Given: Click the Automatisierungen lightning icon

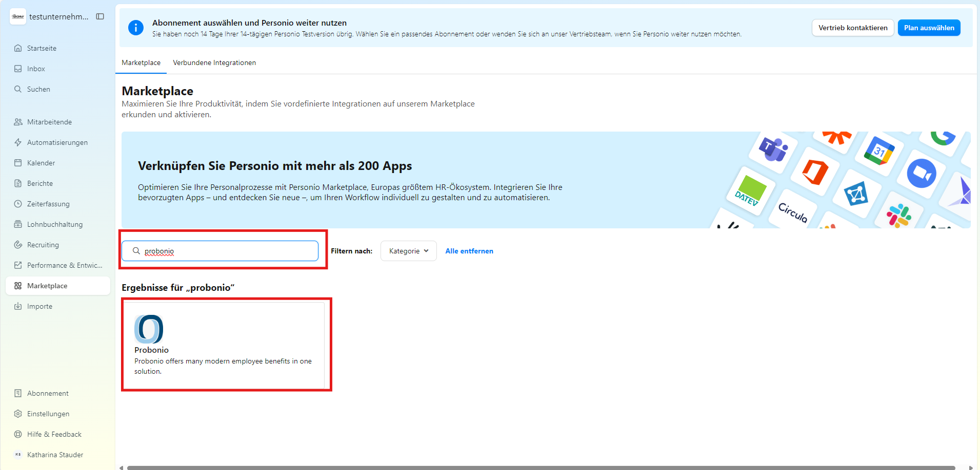Looking at the screenshot, I should [18, 142].
